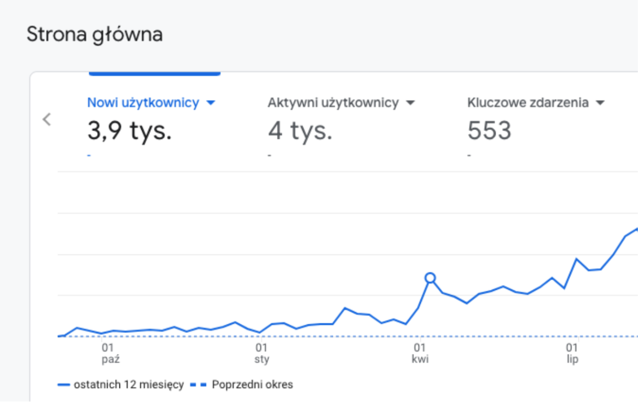Switch to the Aktywni użytkownicy metric label

pyautogui.click(x=333, y=103)
